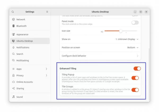Click the Ubuntu Desktop monitor icon
This screenshot has height=112, width=159.
click(14, 41)
